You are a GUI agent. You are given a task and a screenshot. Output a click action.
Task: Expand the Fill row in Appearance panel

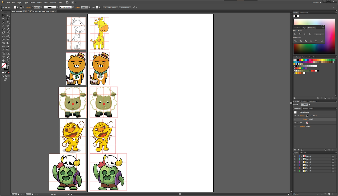tap(298, 123)
